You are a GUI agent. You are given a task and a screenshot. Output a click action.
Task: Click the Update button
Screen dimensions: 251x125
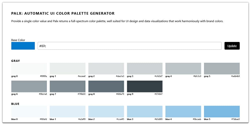[x=232, y=46]
